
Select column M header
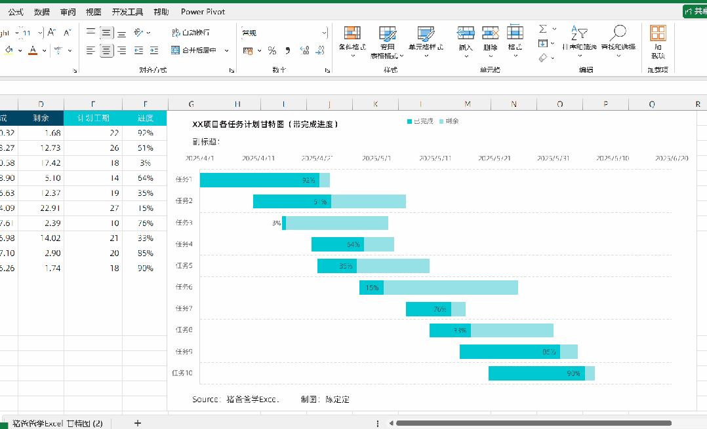pos(468,104)
